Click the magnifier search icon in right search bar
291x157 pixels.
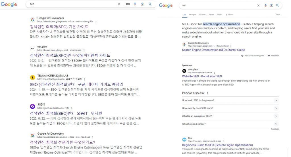click(277, 5)
